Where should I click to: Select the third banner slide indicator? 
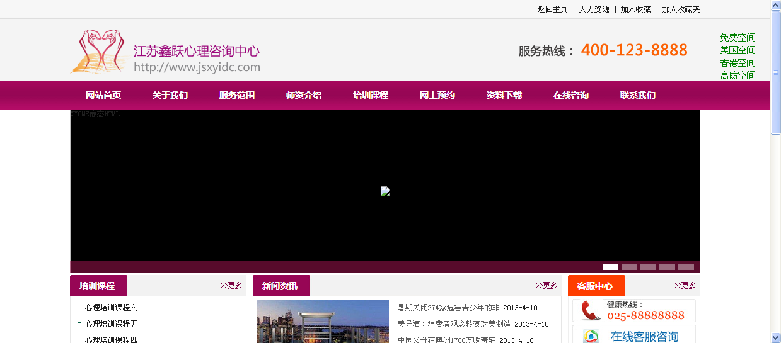648,267
